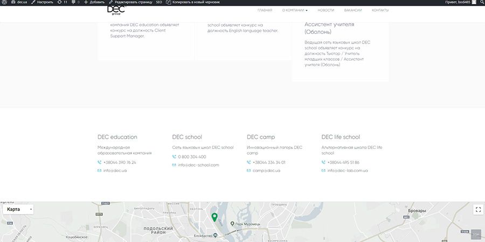This screenshot has width=485, height=242.
Task: Click the TOP scroll-up button
Action: [x=475, y=234]
